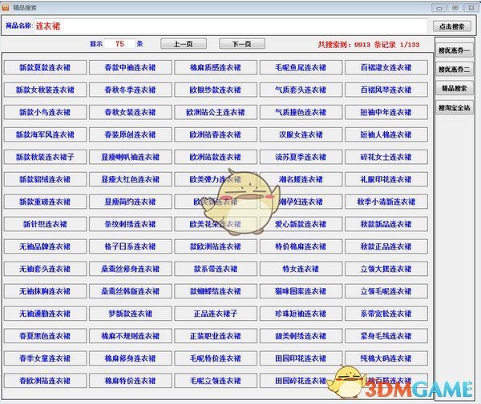Click keyword 春装原创连衣裙
Image resolution: width=481 pixels, height=404 pixels.
point(131,134)
